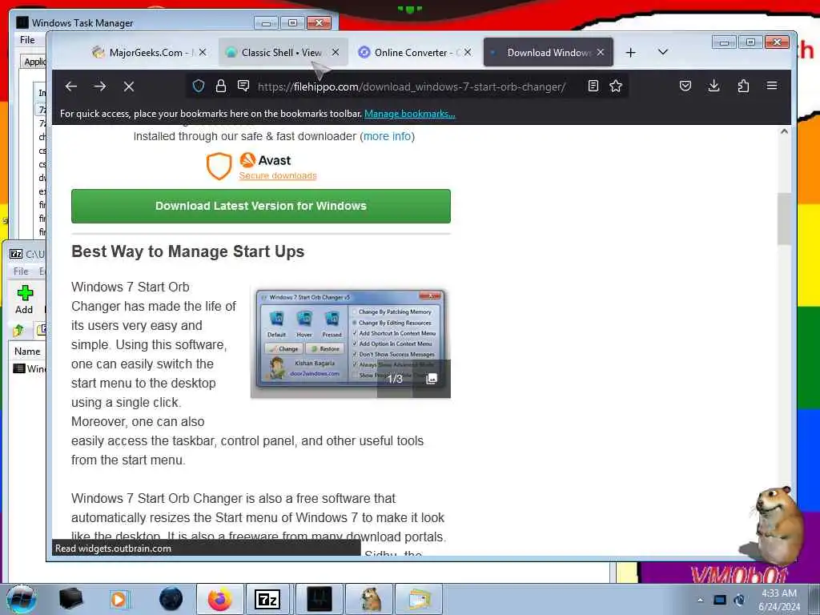
Task: Open the black box taskbar icon
Action: (70, 599)
